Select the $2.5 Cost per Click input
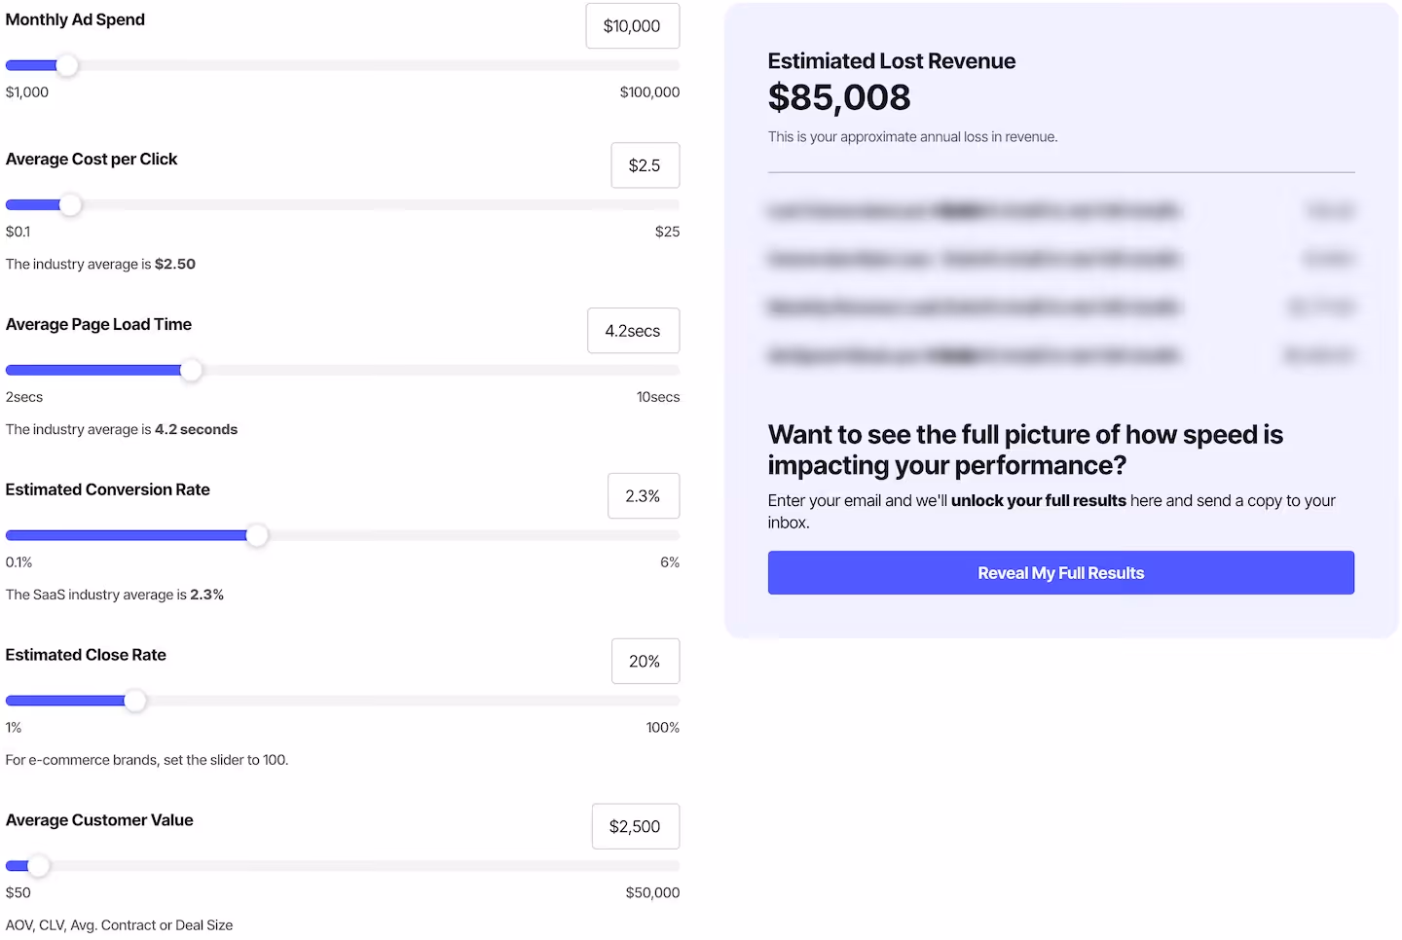 [645, 165]
